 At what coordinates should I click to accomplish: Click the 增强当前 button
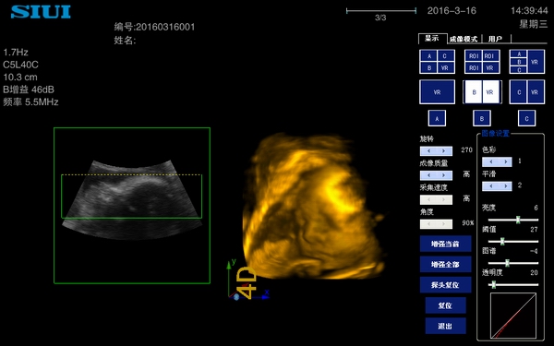[x=445, y=244]
